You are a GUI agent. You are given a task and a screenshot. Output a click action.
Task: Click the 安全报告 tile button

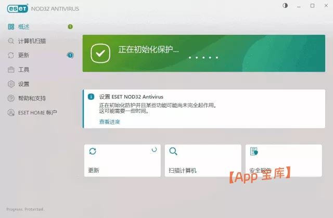(284, 160)
